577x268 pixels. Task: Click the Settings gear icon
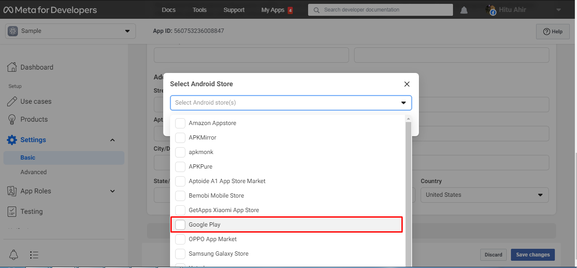(12, 140)
